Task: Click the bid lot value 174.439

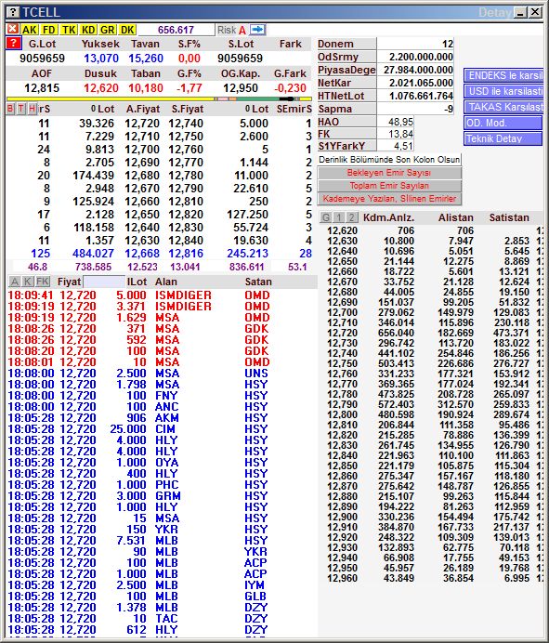Action: click(x=94, y=176)
